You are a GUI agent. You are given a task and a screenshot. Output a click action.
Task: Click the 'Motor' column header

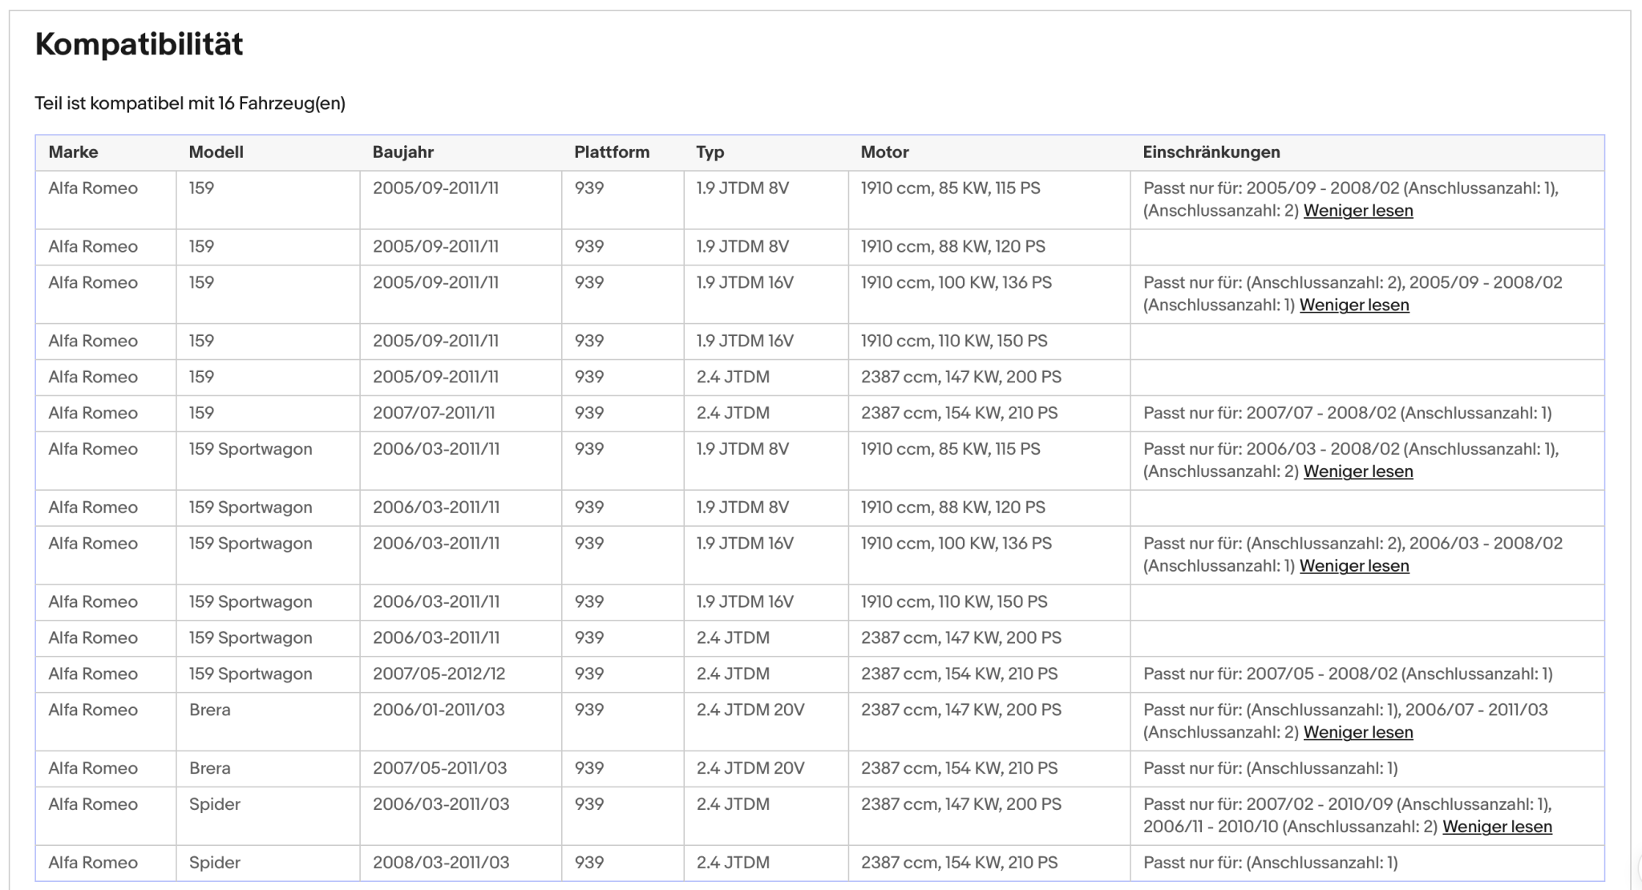pos(884,152)
